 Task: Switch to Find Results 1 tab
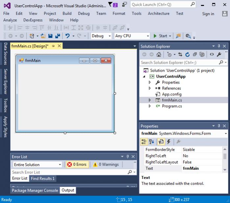(43, 179)
